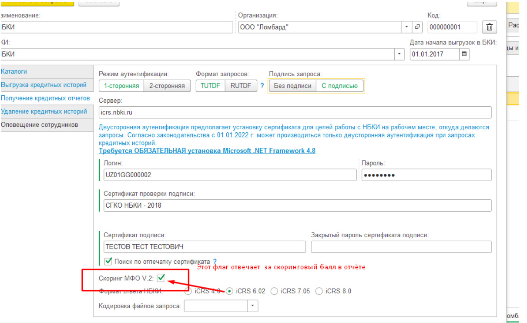This screenshot has height=323, width=527.
Task: Select the iCRS 8.0 response format
Action: pyautogui.click(x=319, y=291)
